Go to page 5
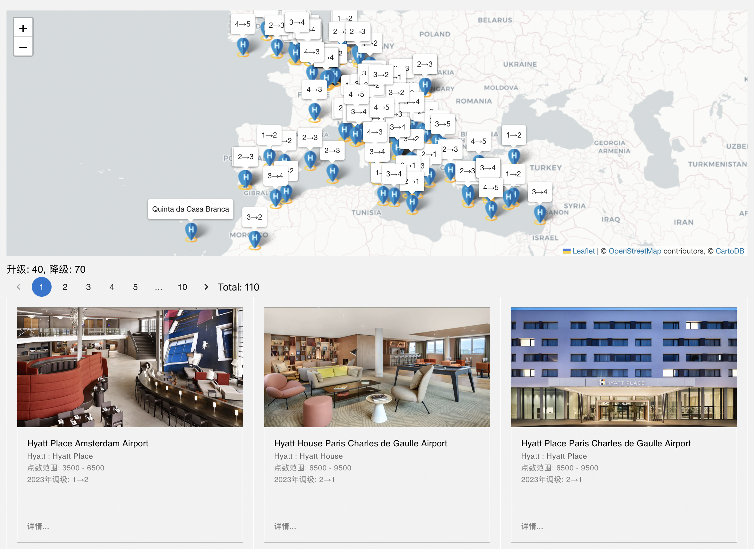754x549 pixels. coord(135,287)
